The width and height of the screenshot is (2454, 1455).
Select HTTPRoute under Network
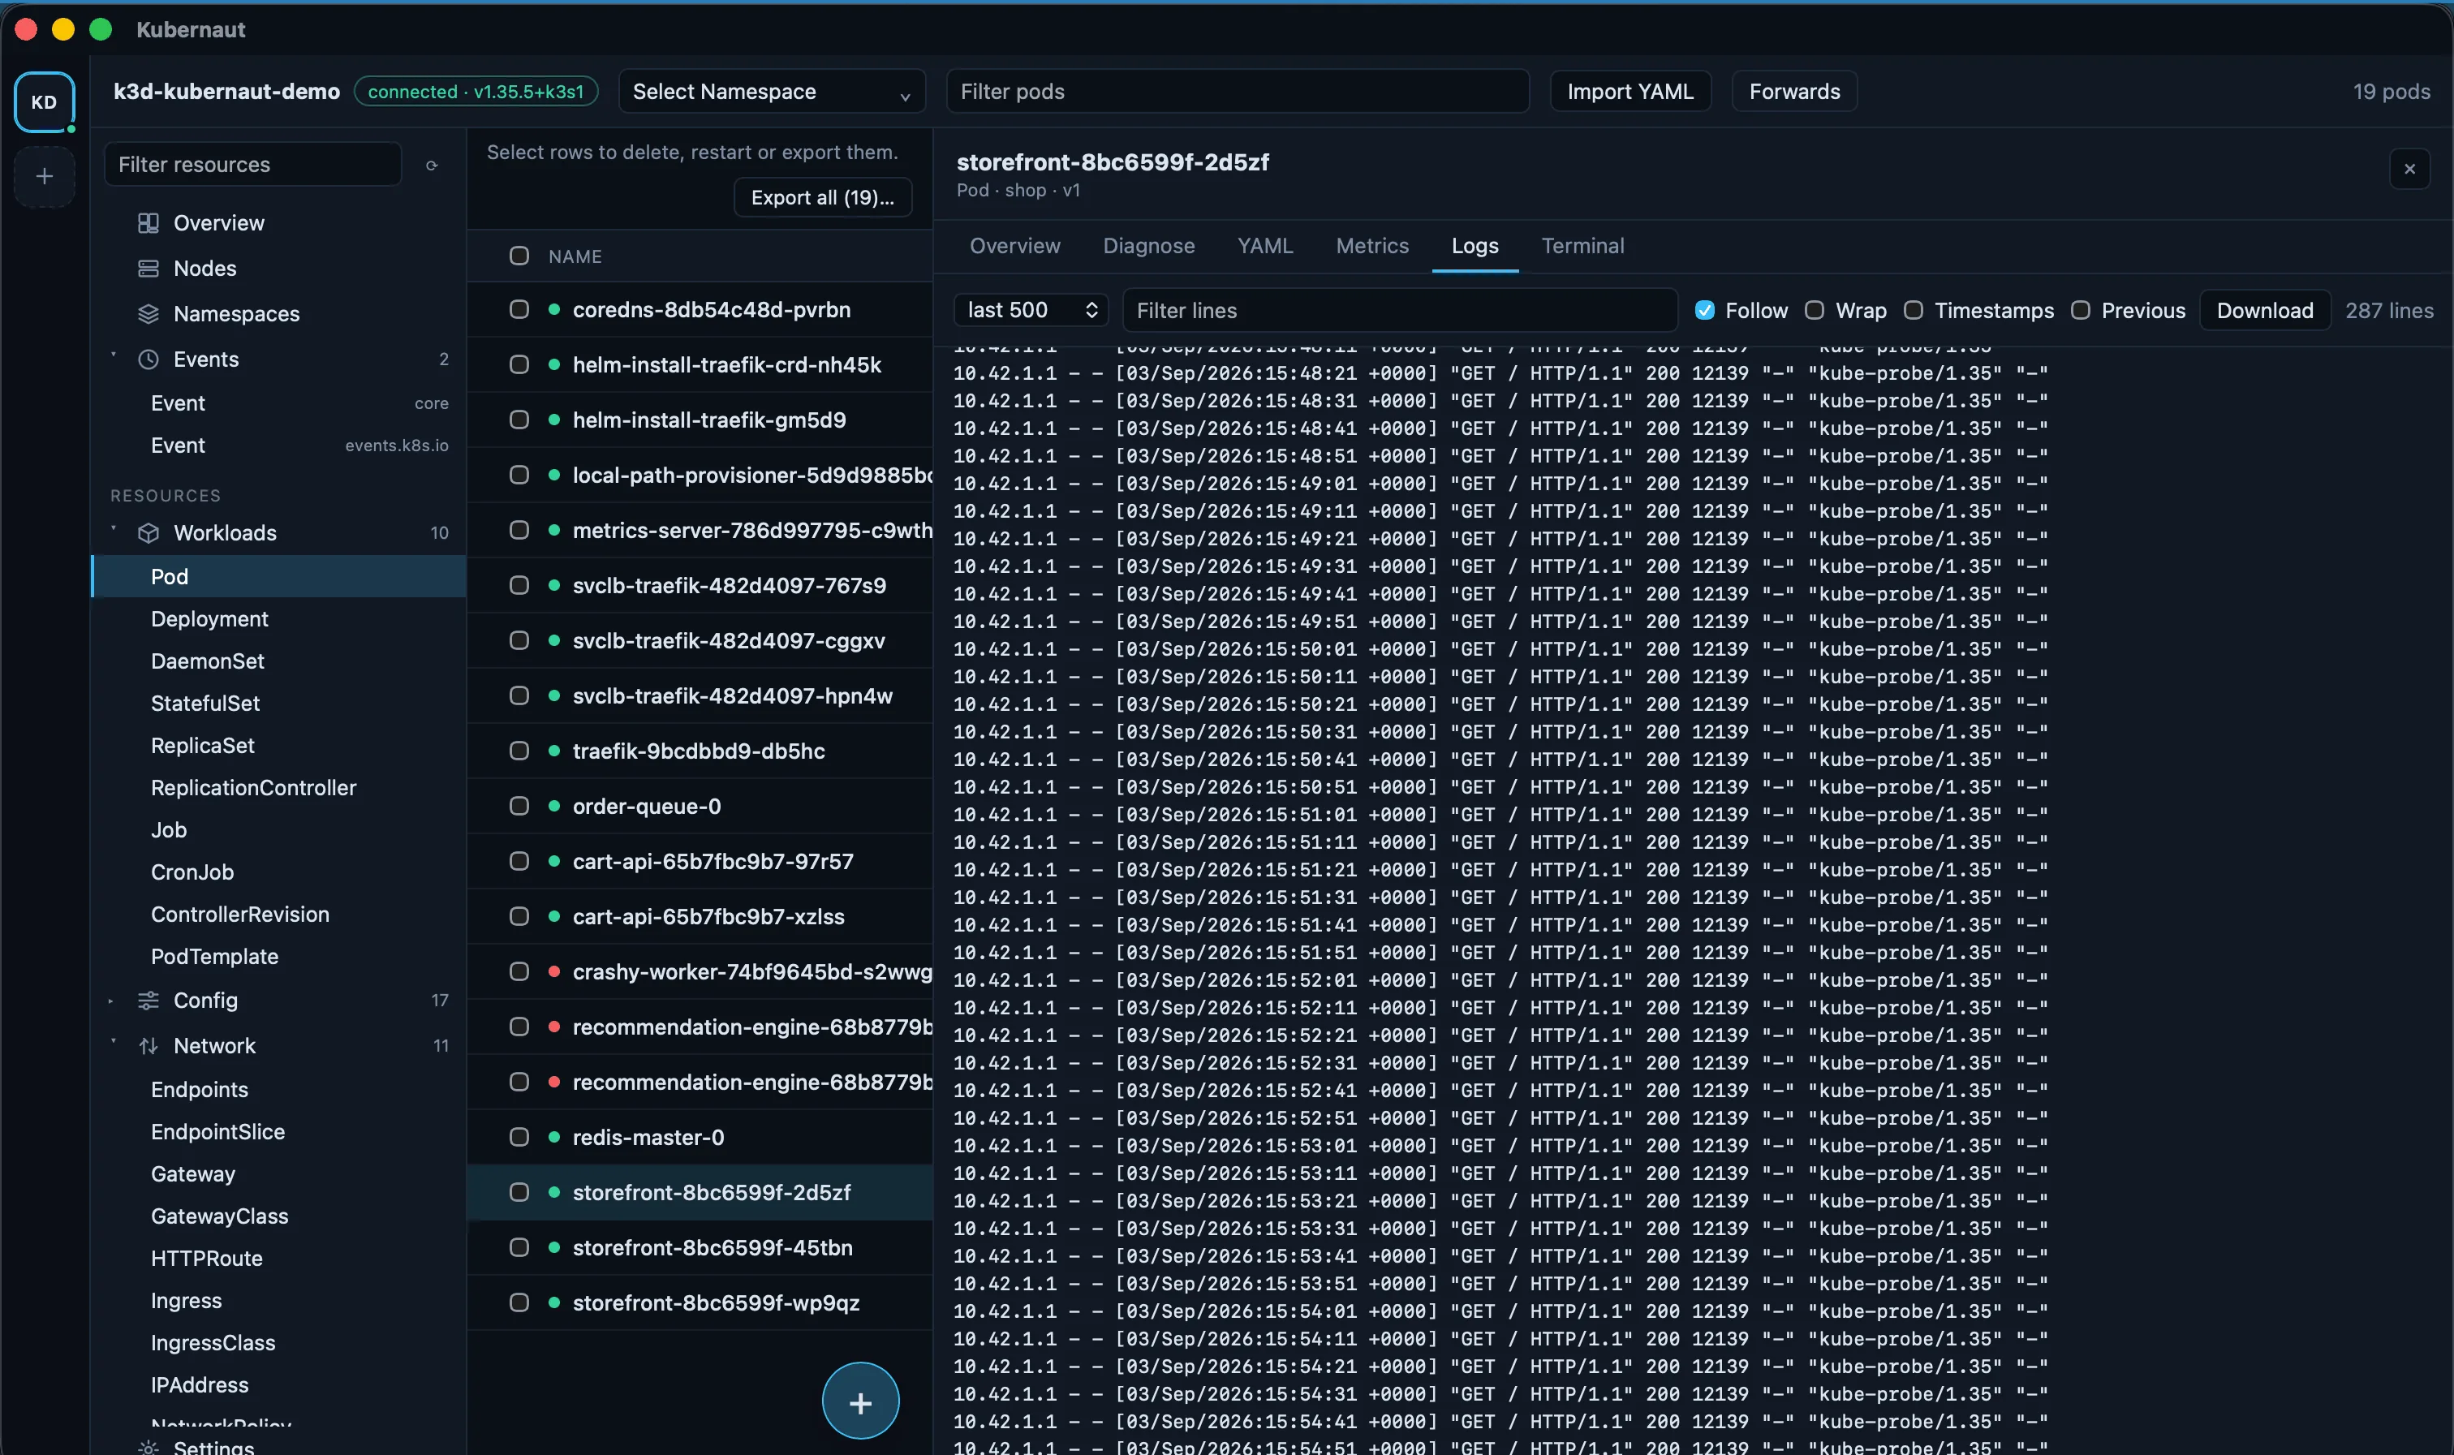coord(278,1259)
